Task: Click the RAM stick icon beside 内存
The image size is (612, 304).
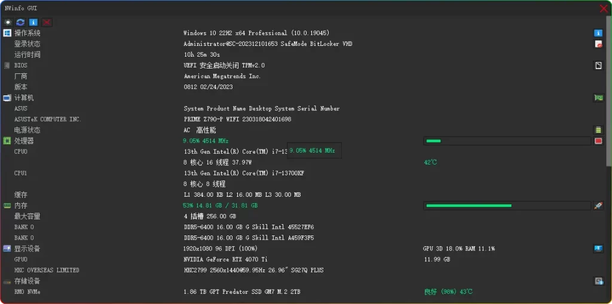Action: coord(7,206)
